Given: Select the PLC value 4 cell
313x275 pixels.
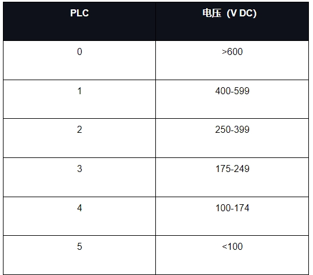Looking at the screenshot, I should coord(79,216).
